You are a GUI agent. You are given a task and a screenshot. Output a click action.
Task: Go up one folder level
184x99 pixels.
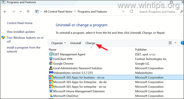[x=28, y=12]
